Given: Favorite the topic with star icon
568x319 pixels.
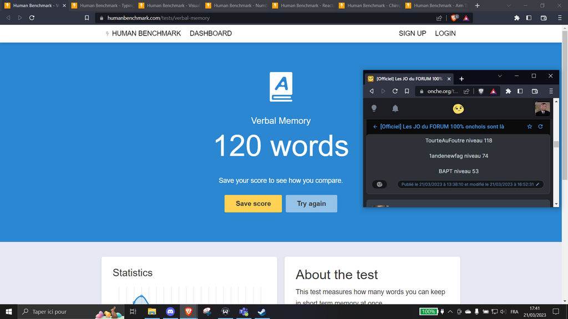Looking at the screenshot, I should (530, 127).
